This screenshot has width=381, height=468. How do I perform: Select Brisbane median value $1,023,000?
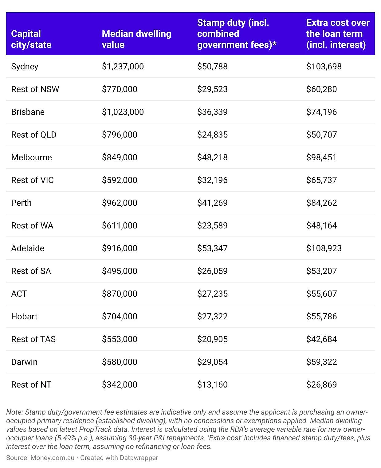click(123, 112)
